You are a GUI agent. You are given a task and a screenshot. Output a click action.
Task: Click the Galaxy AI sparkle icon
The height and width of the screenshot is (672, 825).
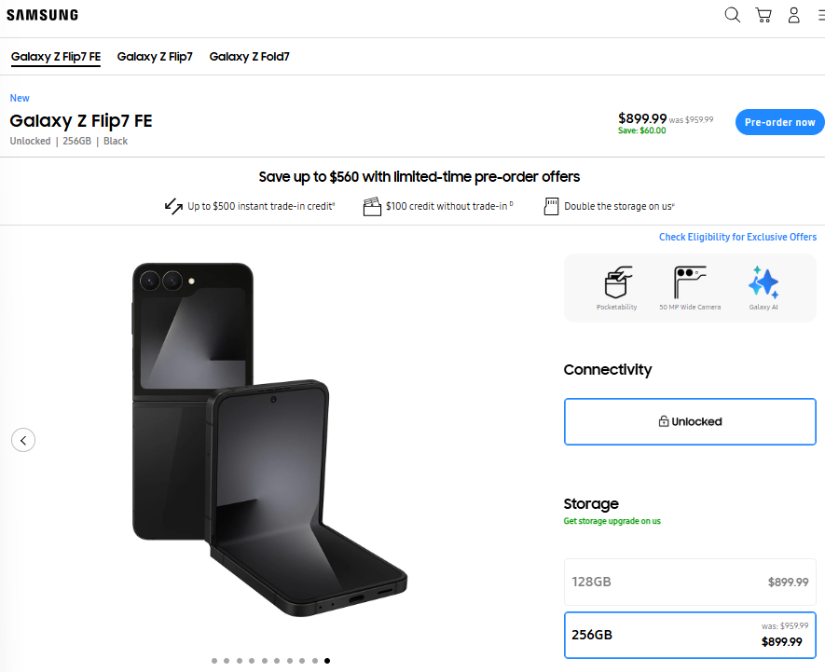click(763, 282)
